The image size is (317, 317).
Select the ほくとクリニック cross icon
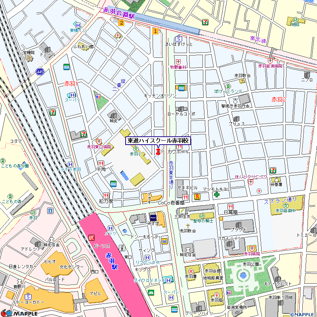pos(251,182)
